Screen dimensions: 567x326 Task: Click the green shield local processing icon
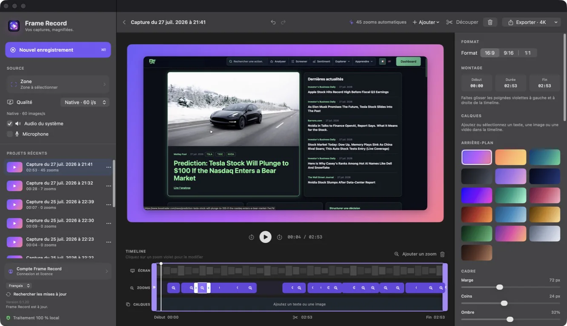tap(8, 318)
